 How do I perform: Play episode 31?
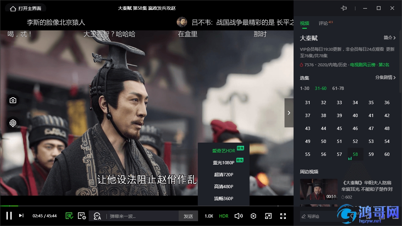pos(307,102)
